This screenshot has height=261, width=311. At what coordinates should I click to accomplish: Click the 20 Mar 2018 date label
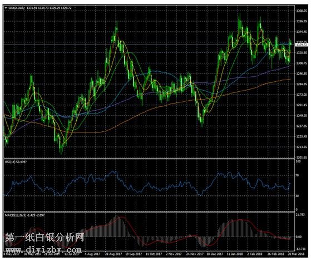point(296,254)
